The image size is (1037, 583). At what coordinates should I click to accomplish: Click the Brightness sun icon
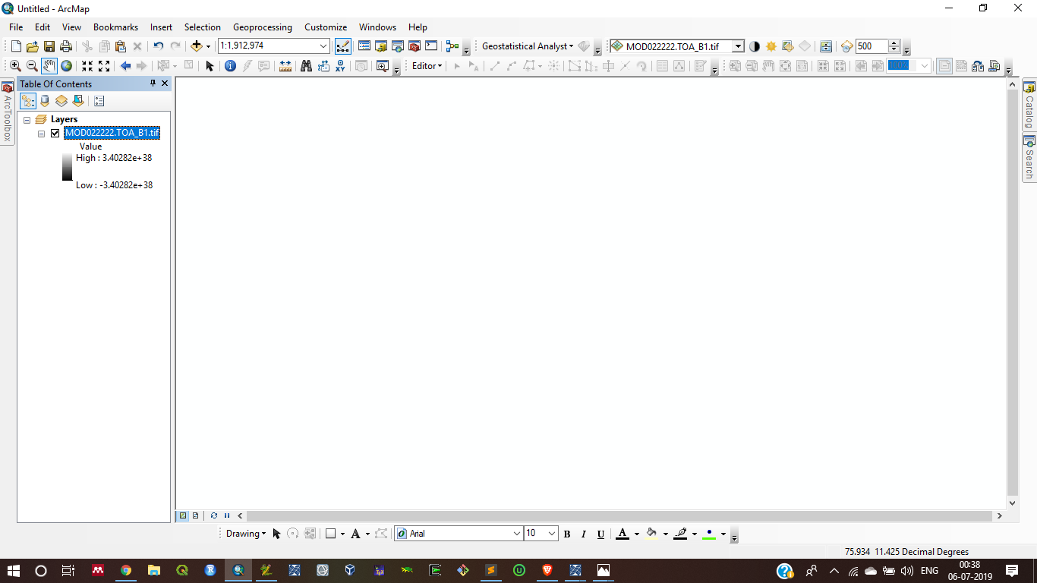771,46
